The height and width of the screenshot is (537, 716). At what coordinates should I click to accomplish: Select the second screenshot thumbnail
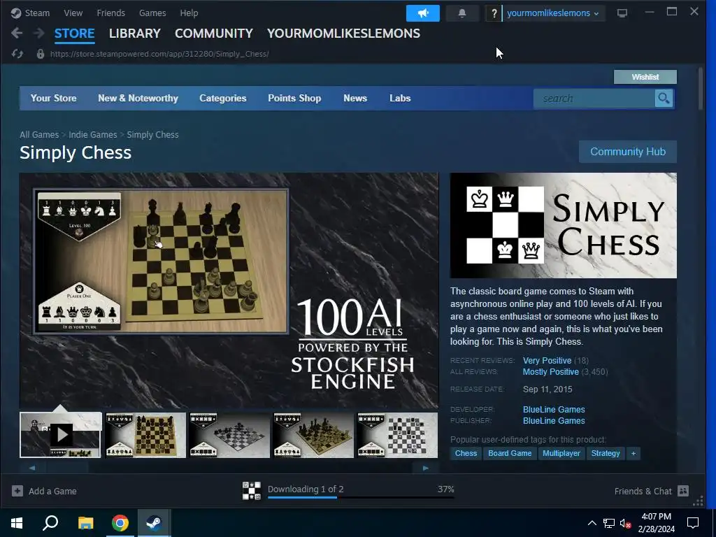point(145,435)
